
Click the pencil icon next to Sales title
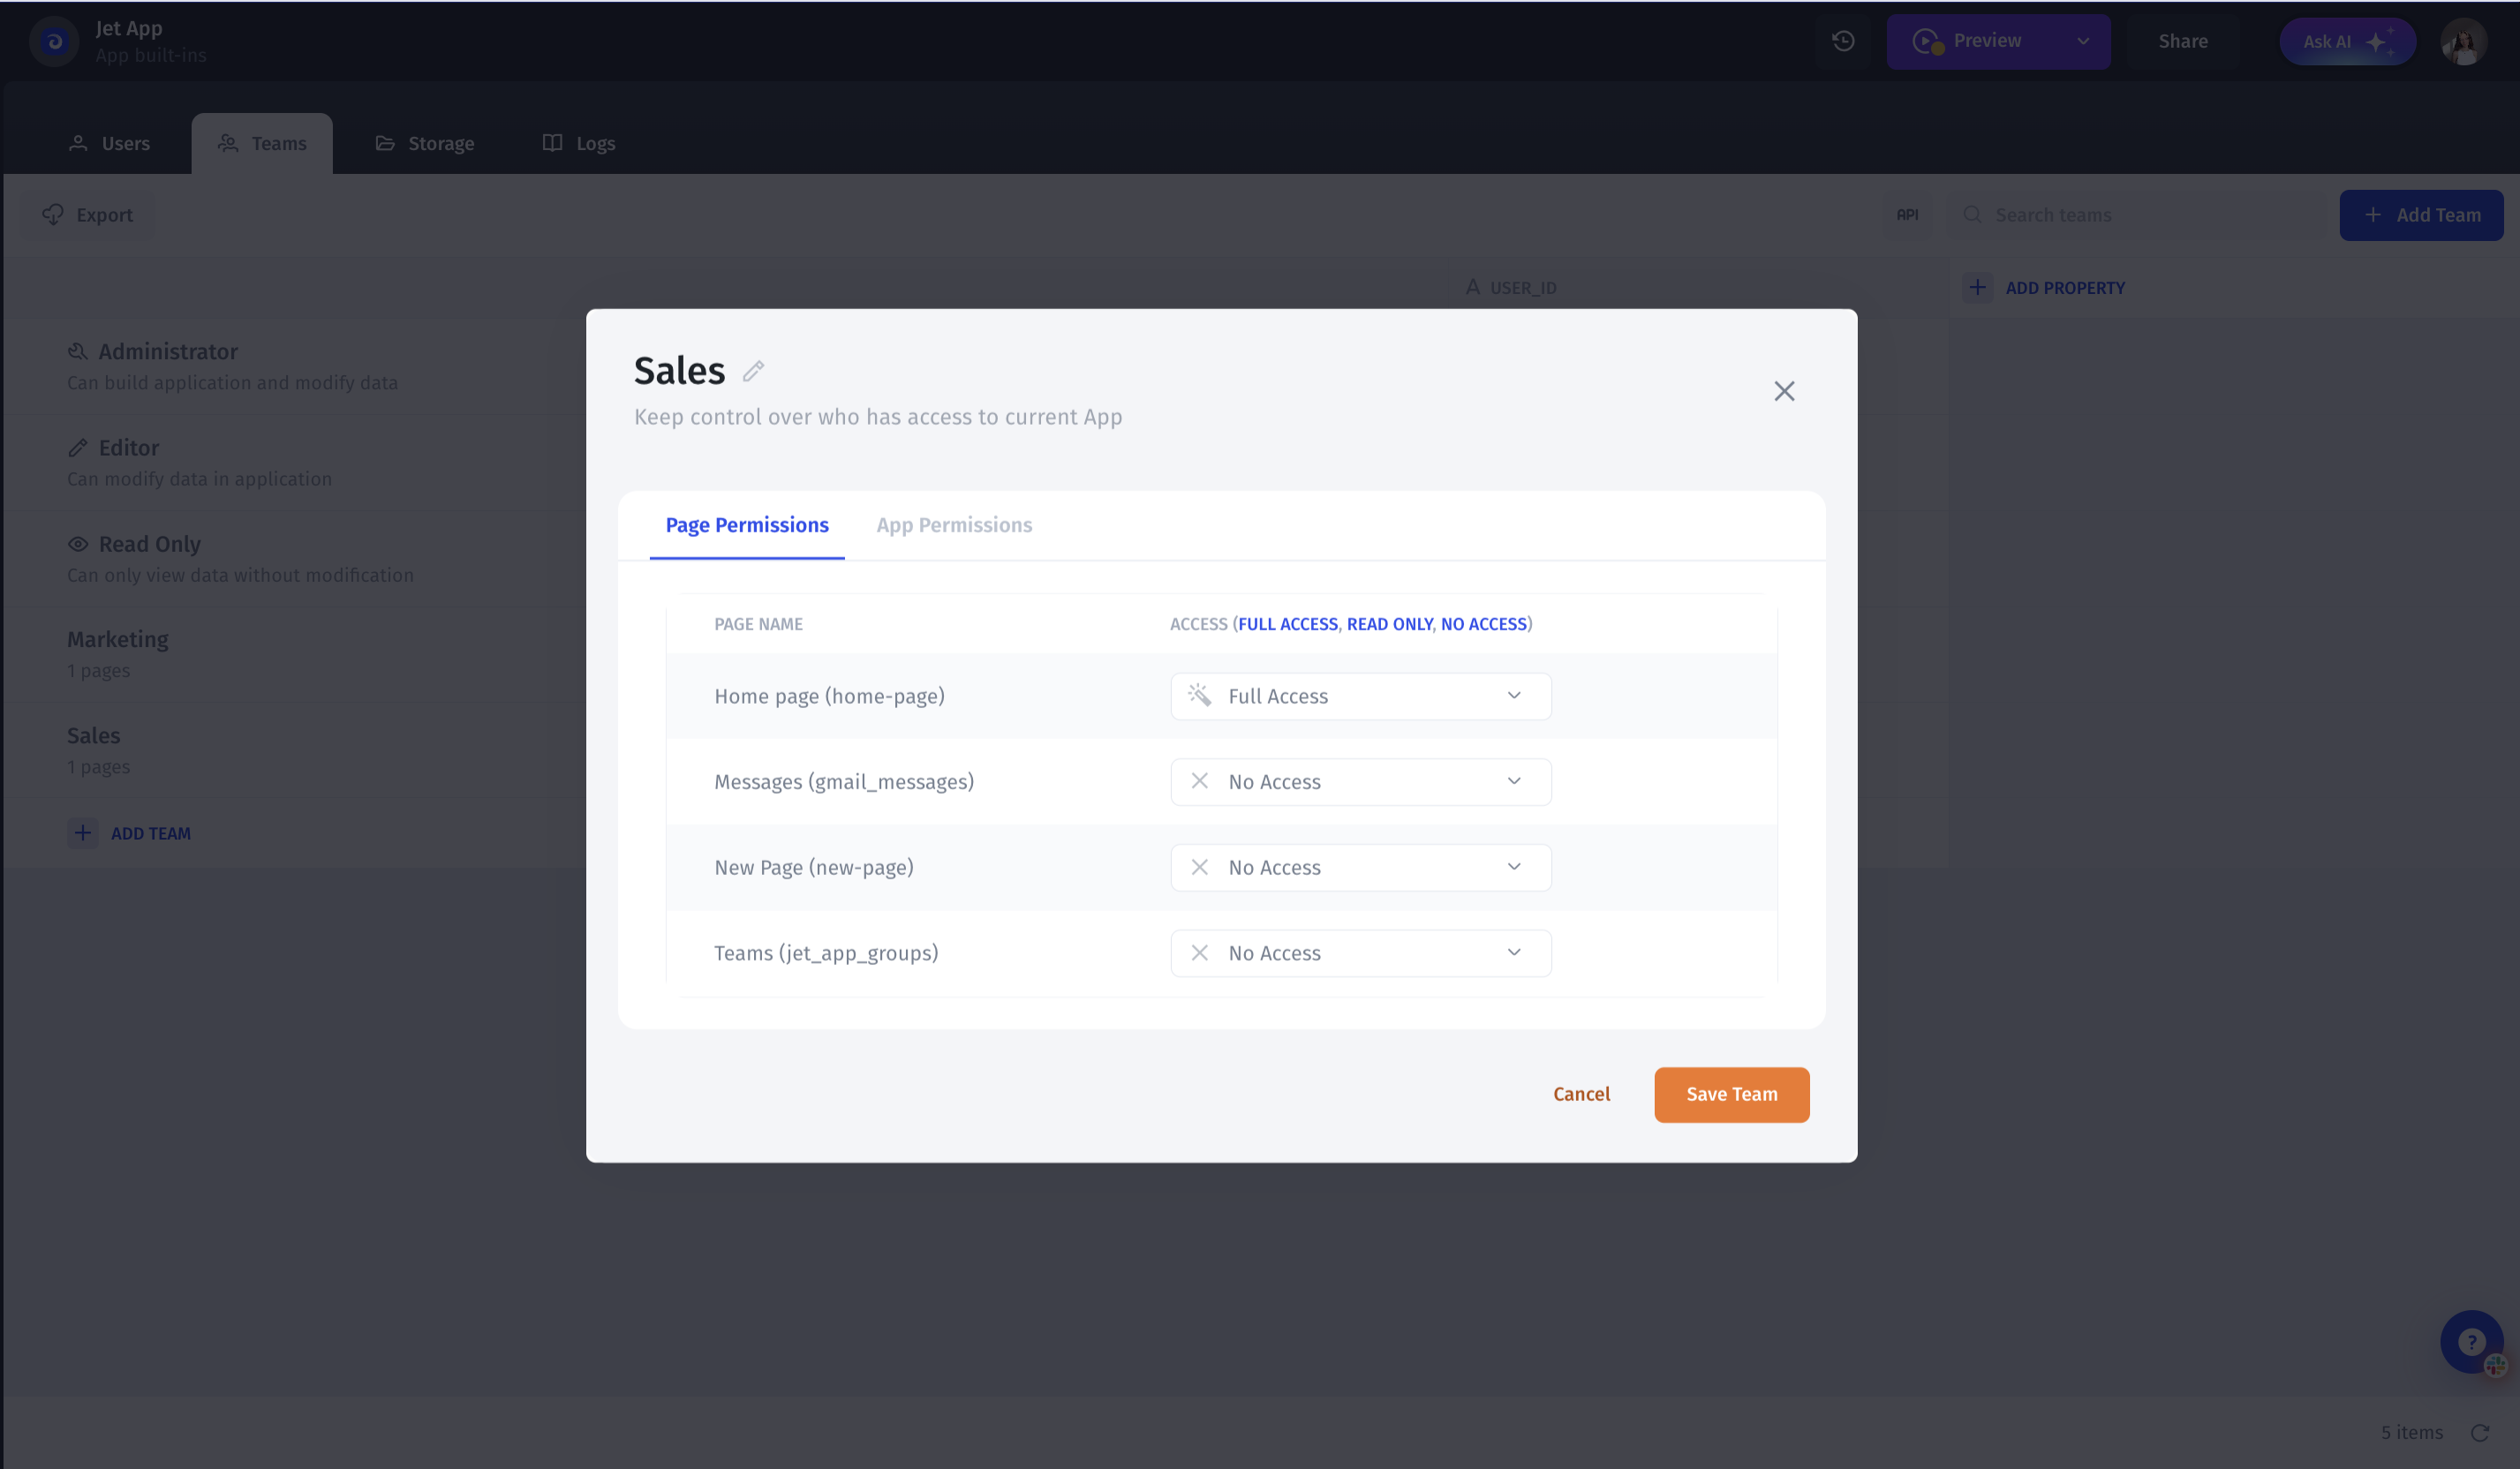pyautogui.click(x=753, y=372)
